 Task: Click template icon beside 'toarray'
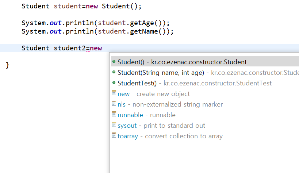[x=114, y=135]
